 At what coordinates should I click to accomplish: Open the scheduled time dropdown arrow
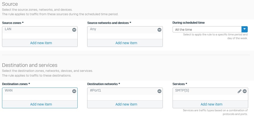(x=244, y=29)
